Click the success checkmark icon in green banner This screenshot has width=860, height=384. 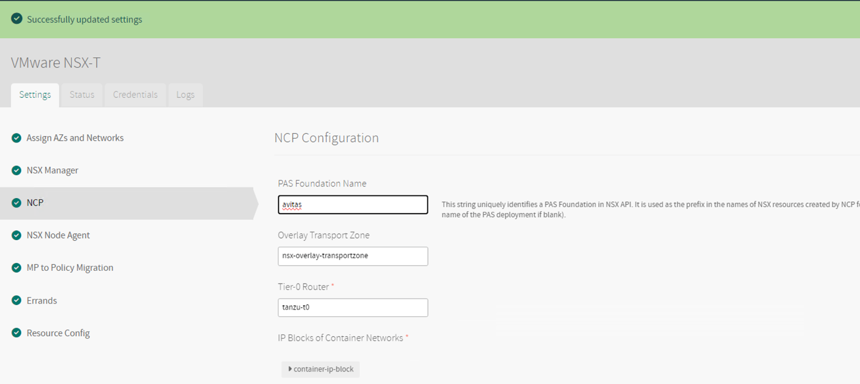pos(17,19)
